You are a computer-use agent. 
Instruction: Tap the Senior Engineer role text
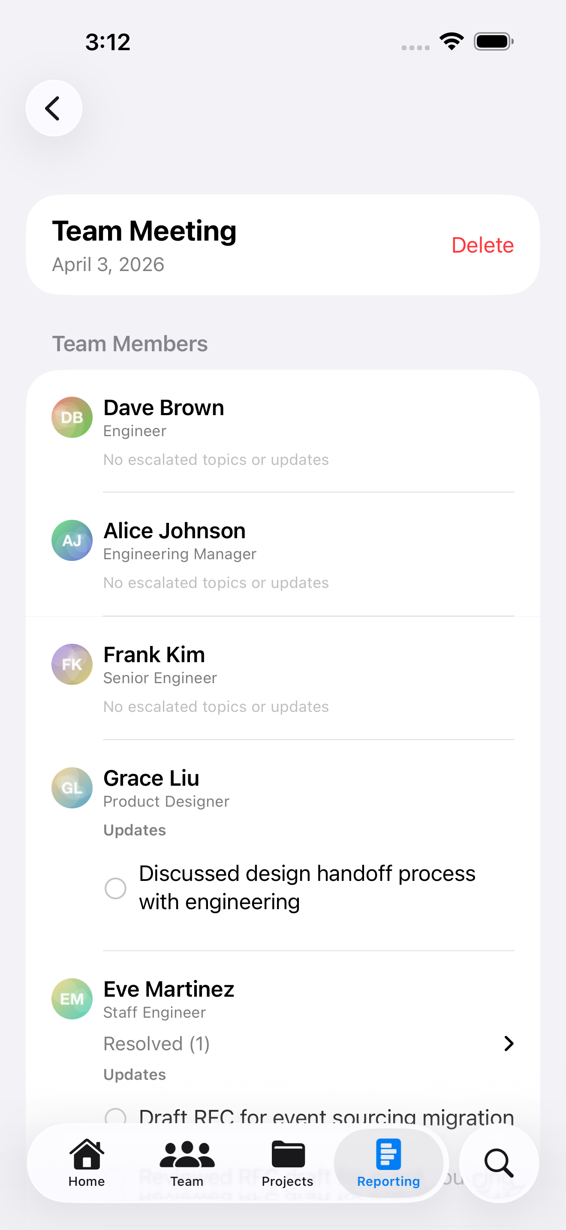click(160, 678)
